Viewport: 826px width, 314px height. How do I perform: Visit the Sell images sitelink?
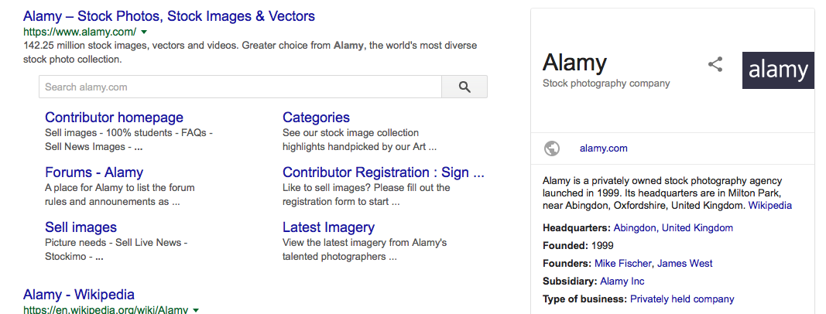[81, 227]
